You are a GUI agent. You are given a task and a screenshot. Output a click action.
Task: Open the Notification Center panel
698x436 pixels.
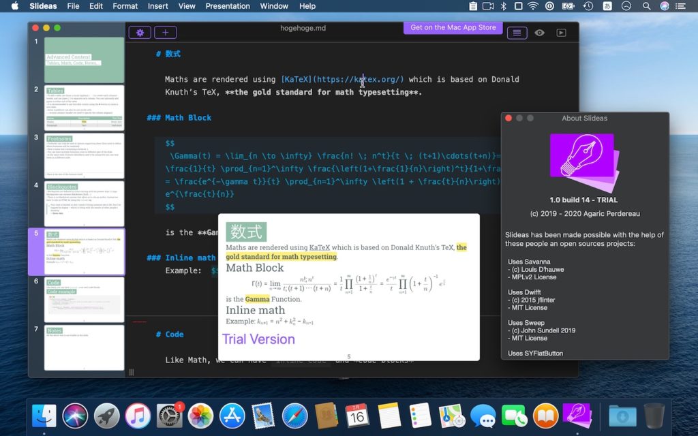(682, 7)
